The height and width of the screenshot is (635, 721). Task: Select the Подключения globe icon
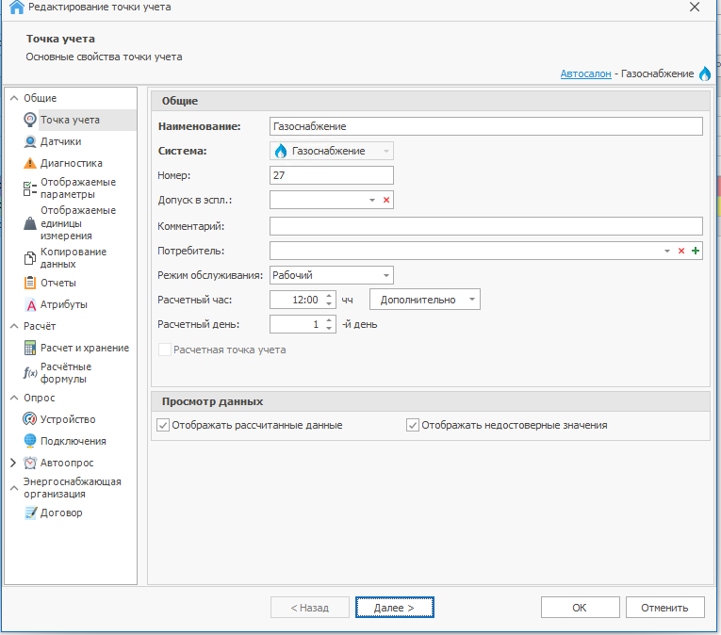point(30,441)
